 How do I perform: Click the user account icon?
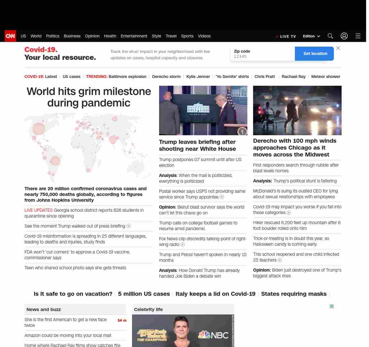point(344,36)
